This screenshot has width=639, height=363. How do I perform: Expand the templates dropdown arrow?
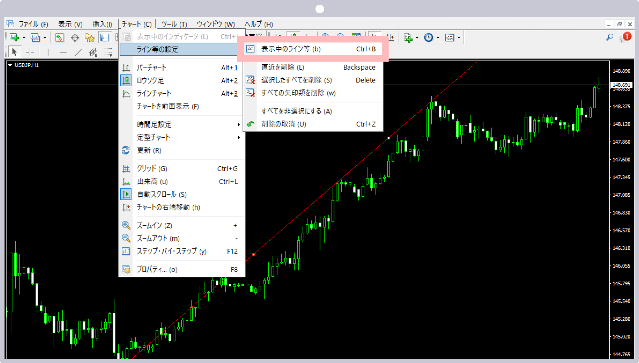point(459,38)
